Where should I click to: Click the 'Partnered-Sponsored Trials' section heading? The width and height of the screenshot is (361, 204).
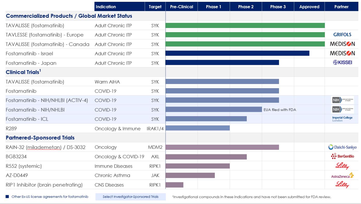[40, 138]
